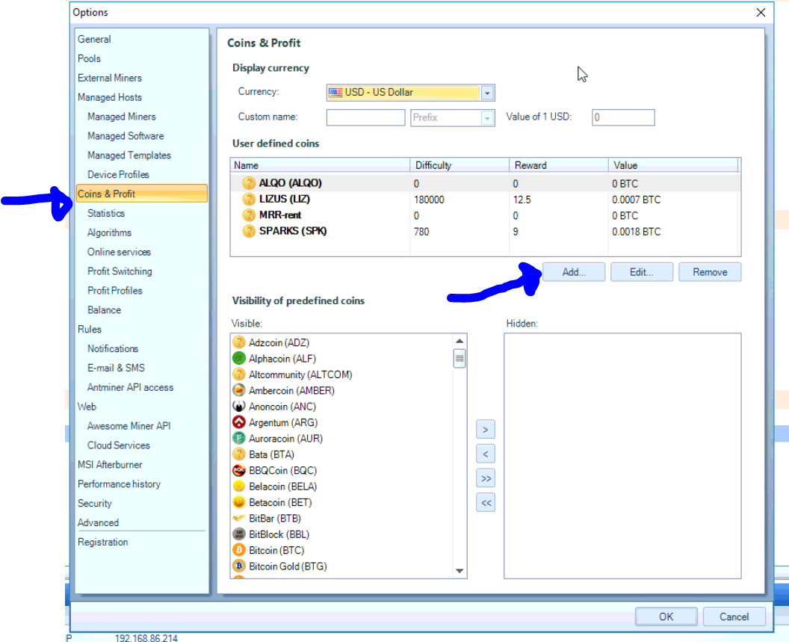Click the Ambercoin (AMBER) icon
Screen dimensions: 789x642
pyautogui.click(x=239, y=390)
